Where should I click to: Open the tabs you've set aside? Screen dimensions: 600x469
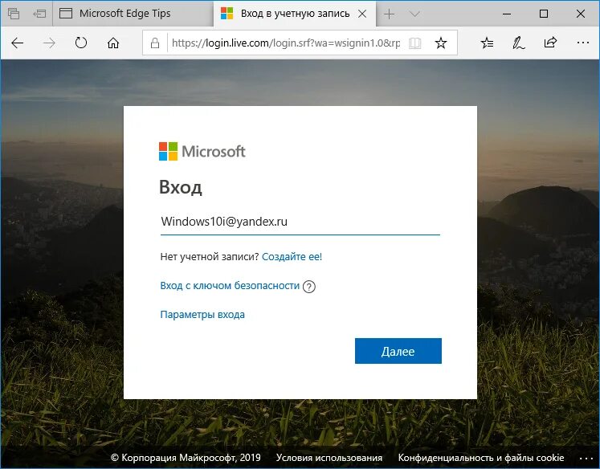click(x=14, y=14)
